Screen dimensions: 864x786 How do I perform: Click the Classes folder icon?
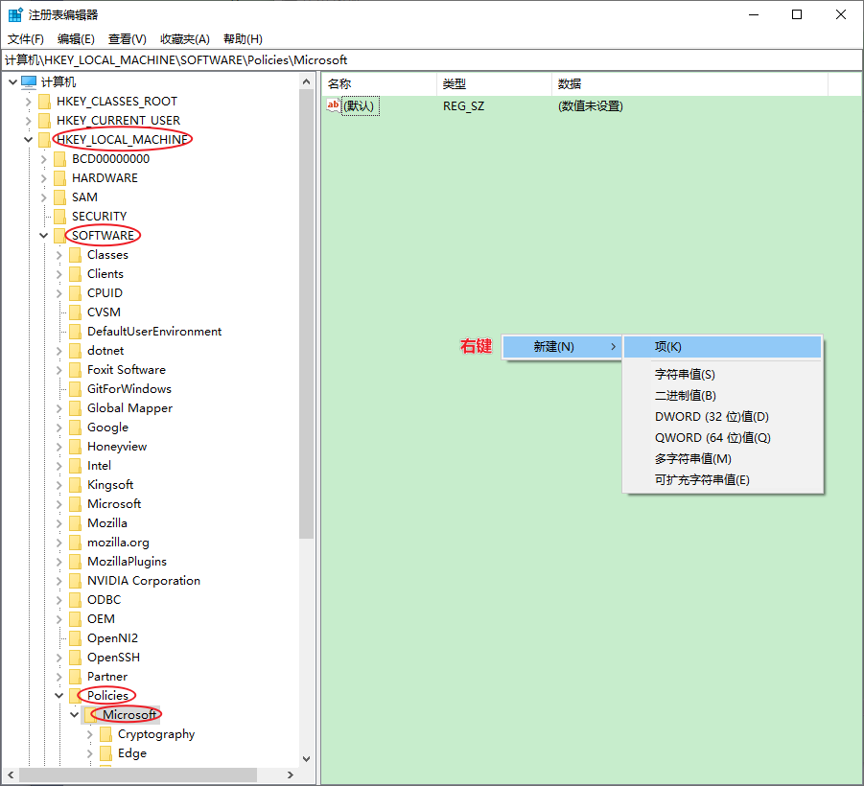[76, 255]
